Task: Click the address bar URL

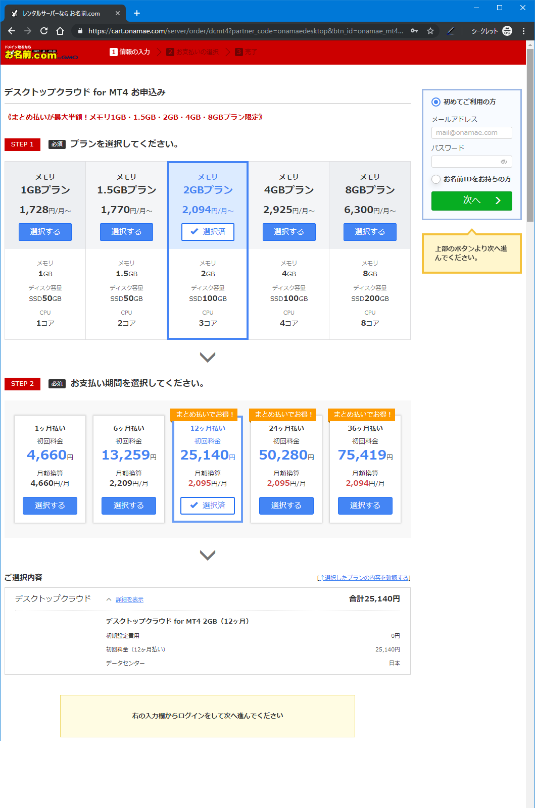Action: point(246,31)
